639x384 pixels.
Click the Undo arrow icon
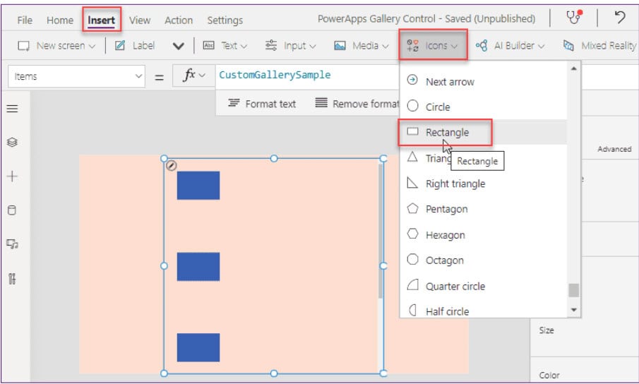(619, 18)
